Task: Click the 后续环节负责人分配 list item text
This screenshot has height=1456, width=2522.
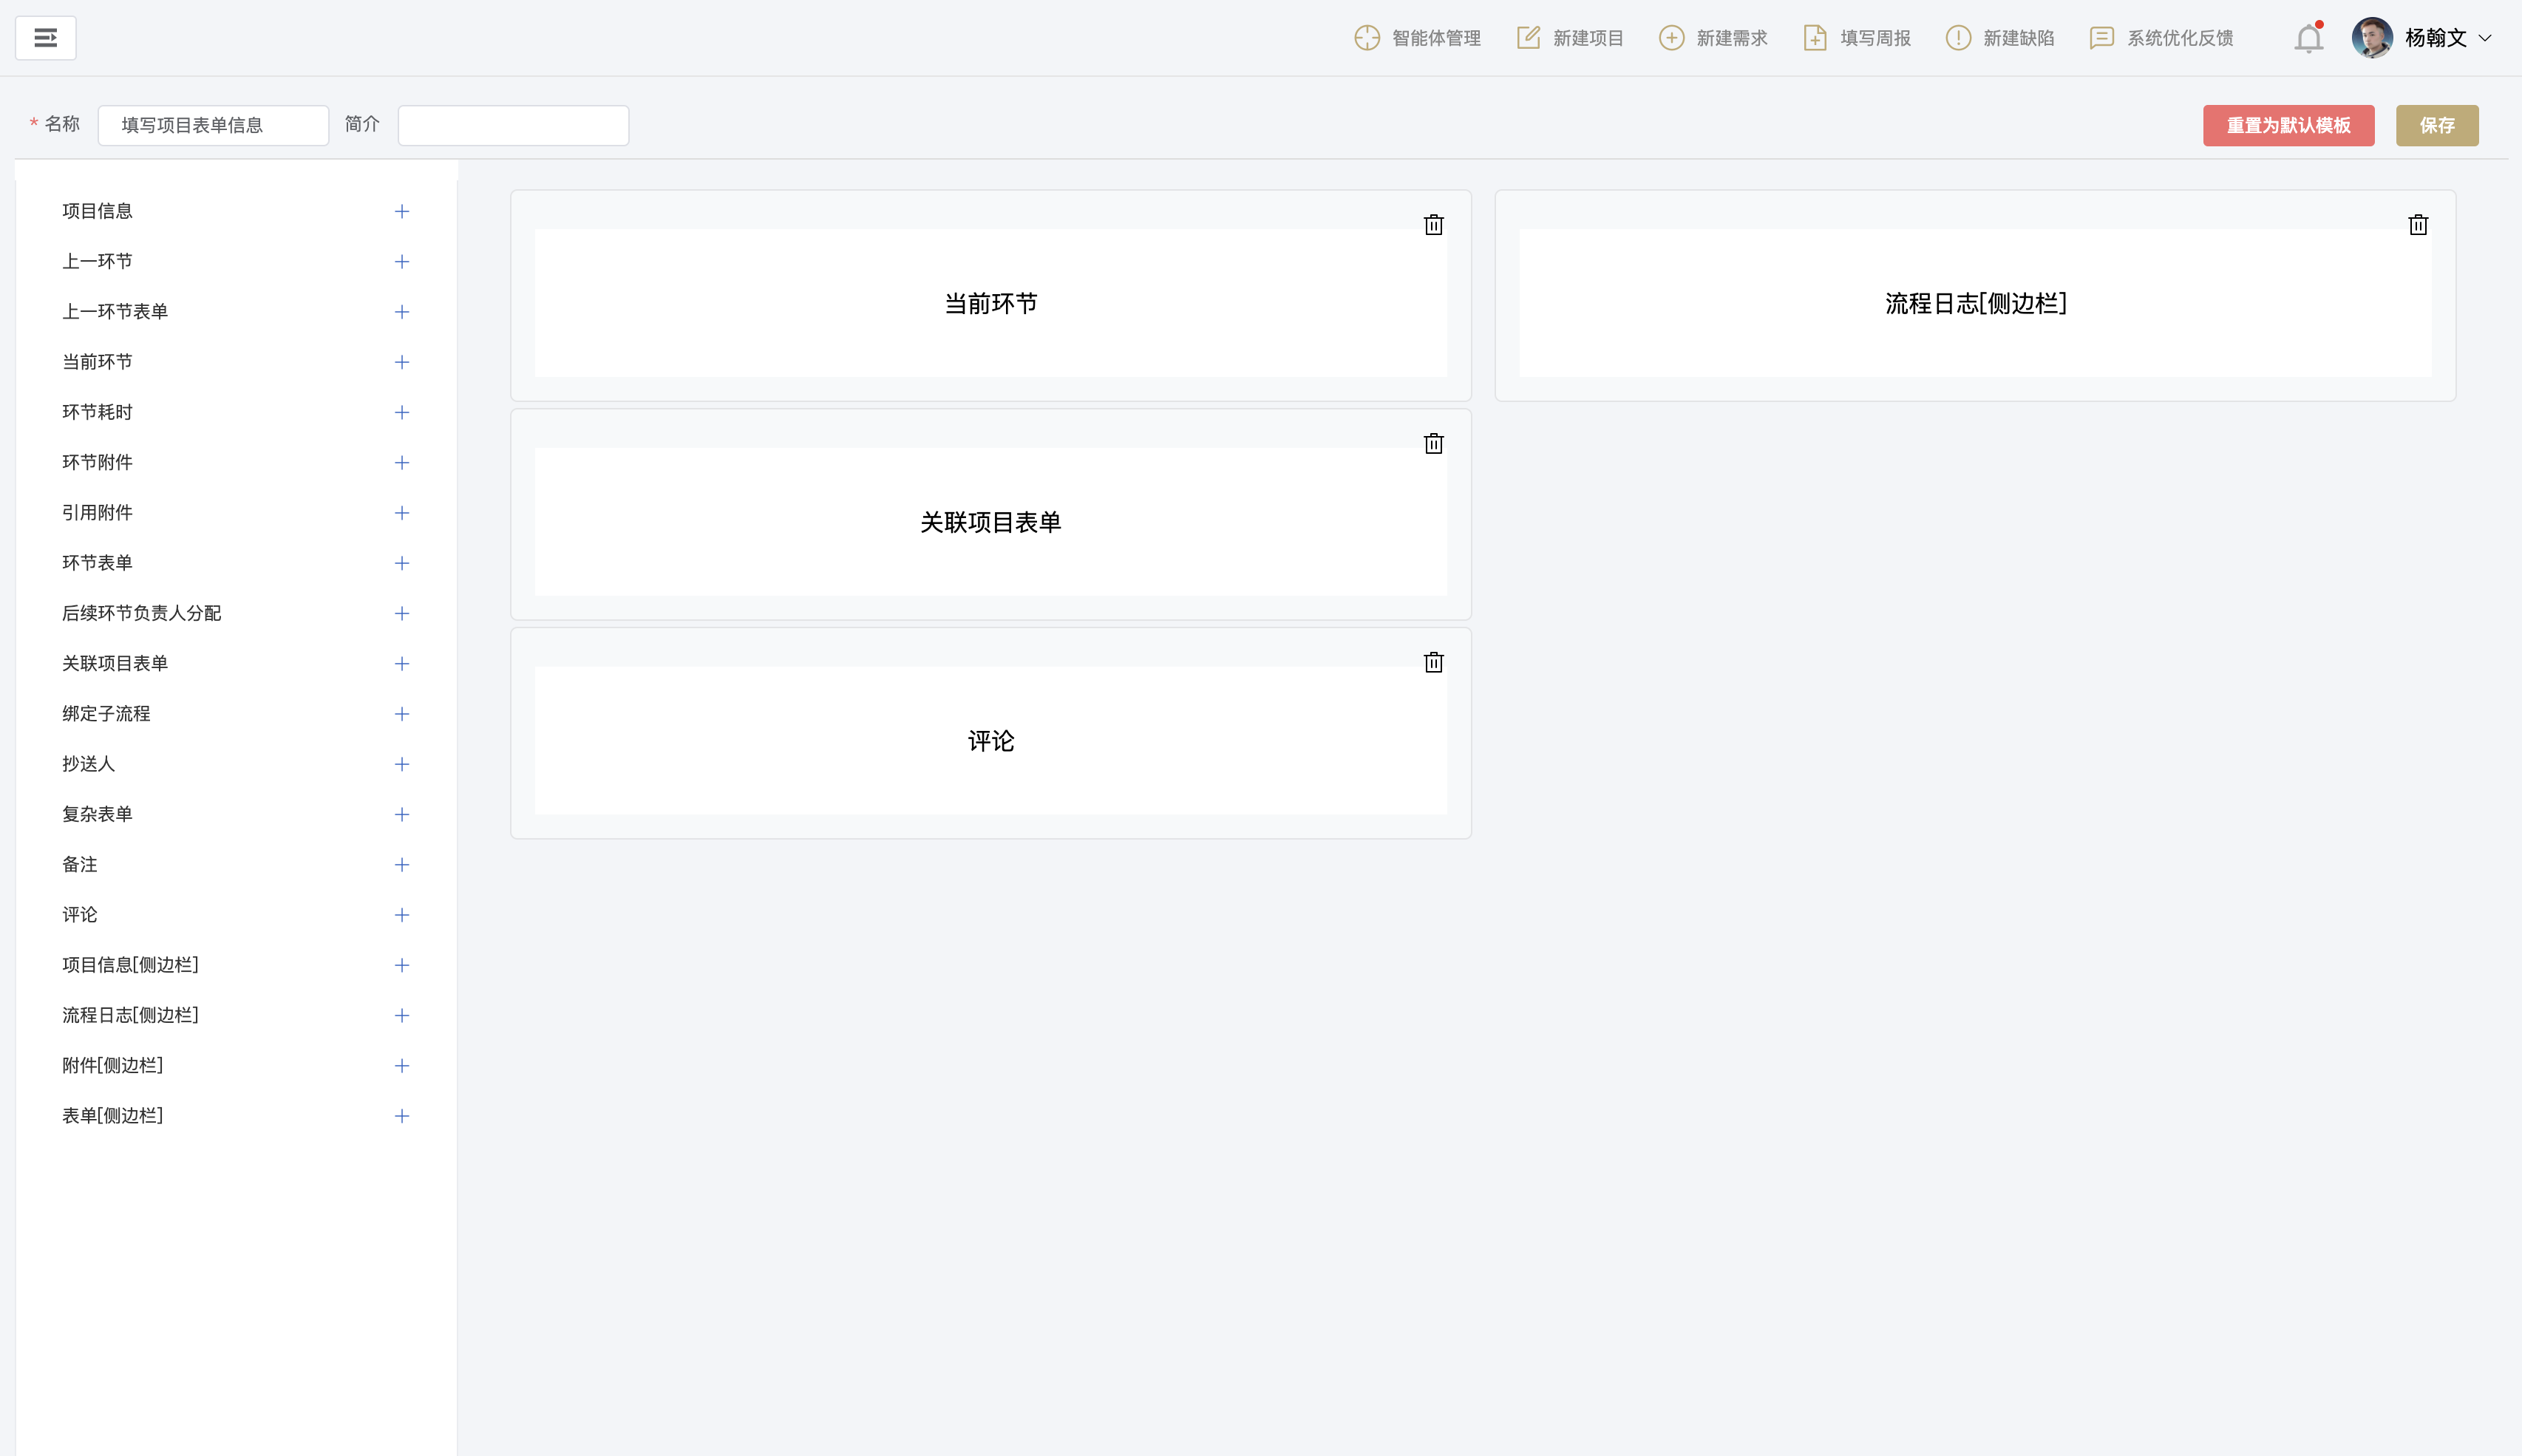Action: click(142, 613)
